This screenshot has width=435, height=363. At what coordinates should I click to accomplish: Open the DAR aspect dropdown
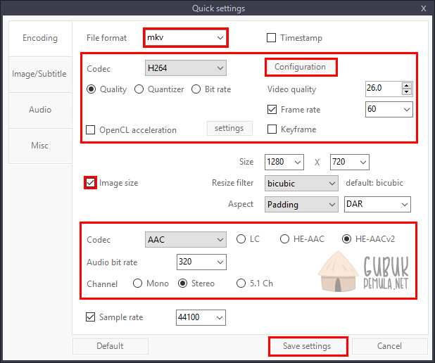point(377,205)
